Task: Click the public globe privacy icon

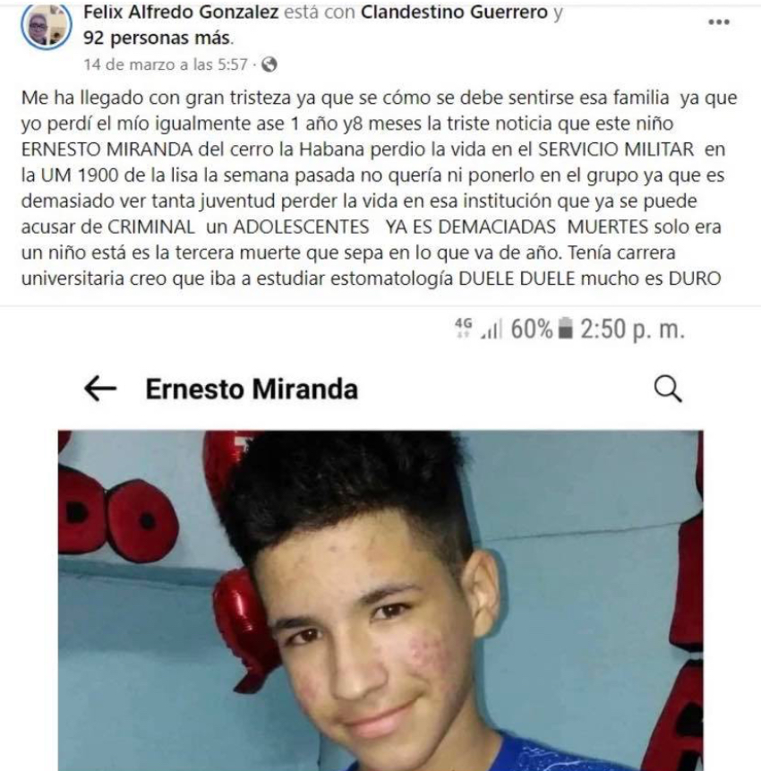Action: click(x=269, y=64)
